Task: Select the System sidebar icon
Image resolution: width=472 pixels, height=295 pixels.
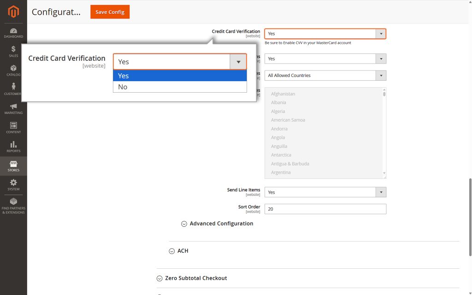Action: [x=13, y=184]
